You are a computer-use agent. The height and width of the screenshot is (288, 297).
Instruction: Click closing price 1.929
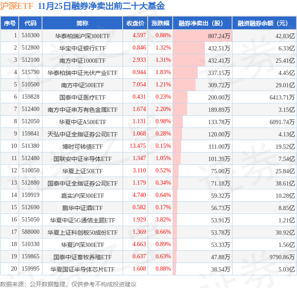pyautogui.click(x=139, y=220)
